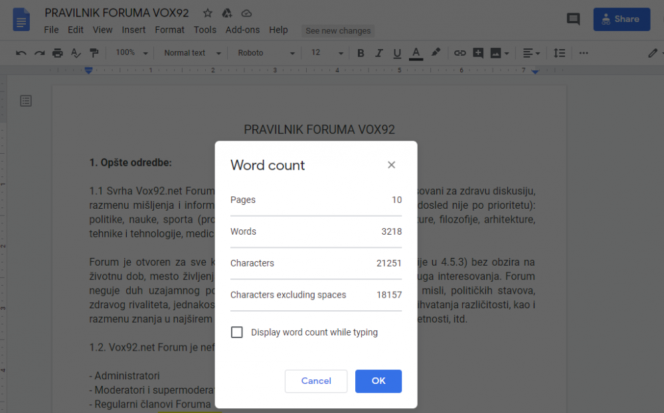
Task: Click the Print icon in toolbar
Action: tap(58, 53)
